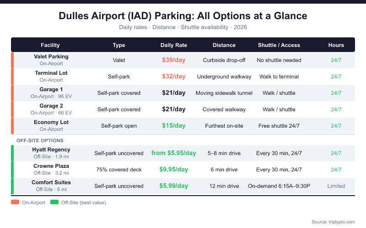Open the Garage 1 row title
Image resolution: width=366 pixels, height=228 pixels.
51,89
